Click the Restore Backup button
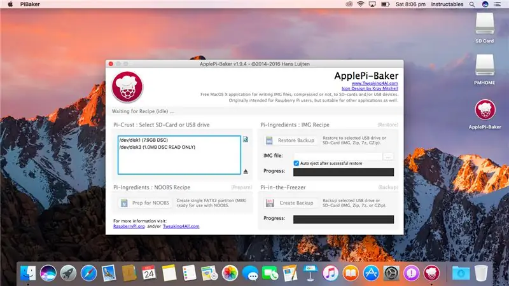 (x=290, y=140)
